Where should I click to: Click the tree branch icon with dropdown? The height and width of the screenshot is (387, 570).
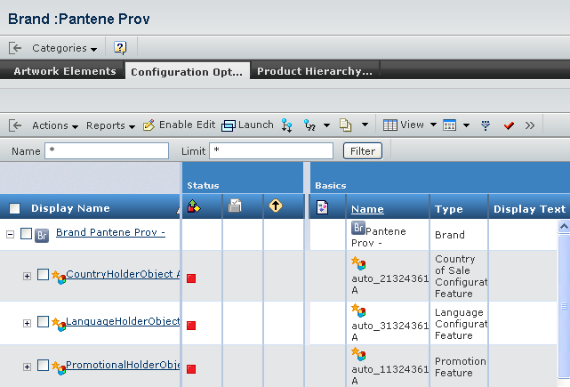pos(309,125)
